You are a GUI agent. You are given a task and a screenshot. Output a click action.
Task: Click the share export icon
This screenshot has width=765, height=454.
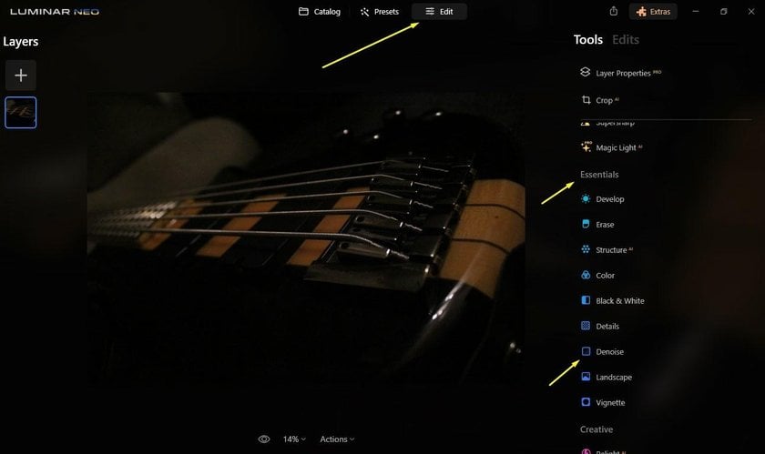click(614, 11)
